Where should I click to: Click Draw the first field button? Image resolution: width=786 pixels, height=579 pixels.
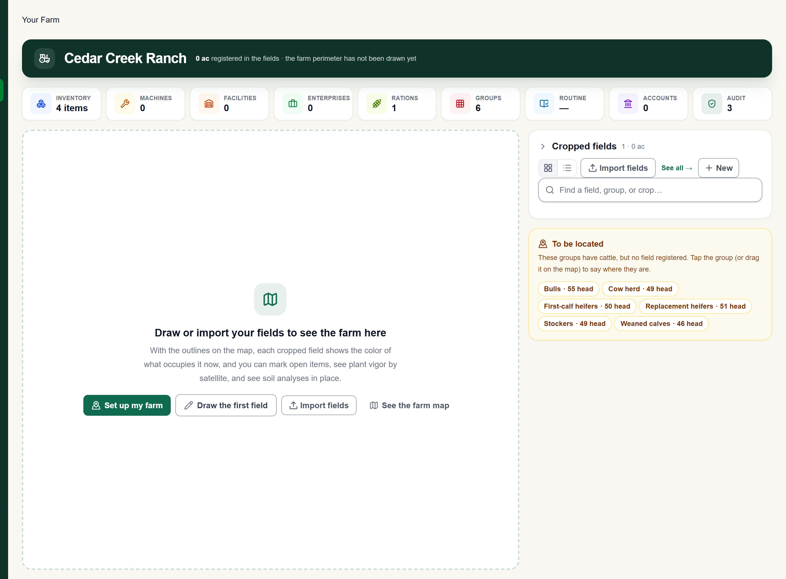pyautogui.click(x=226, y=406)
